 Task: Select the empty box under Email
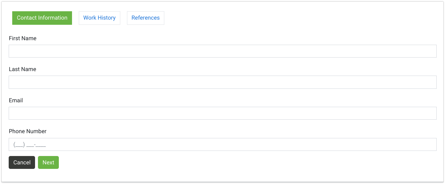click(222, 113)
